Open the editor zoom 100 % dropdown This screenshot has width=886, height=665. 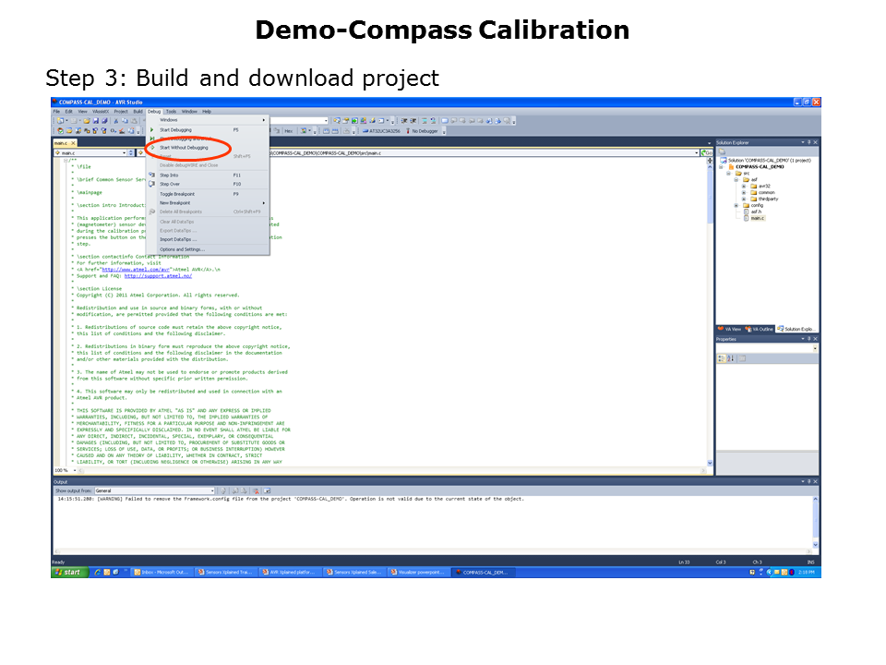(74, 470)
